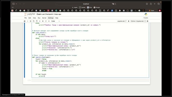Insert a new cell below with plus icon
This screenshot has width=172, height=97.
click(27, 21)
